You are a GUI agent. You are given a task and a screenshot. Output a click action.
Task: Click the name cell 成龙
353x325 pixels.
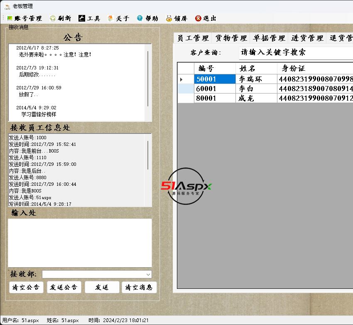point(256,98)
